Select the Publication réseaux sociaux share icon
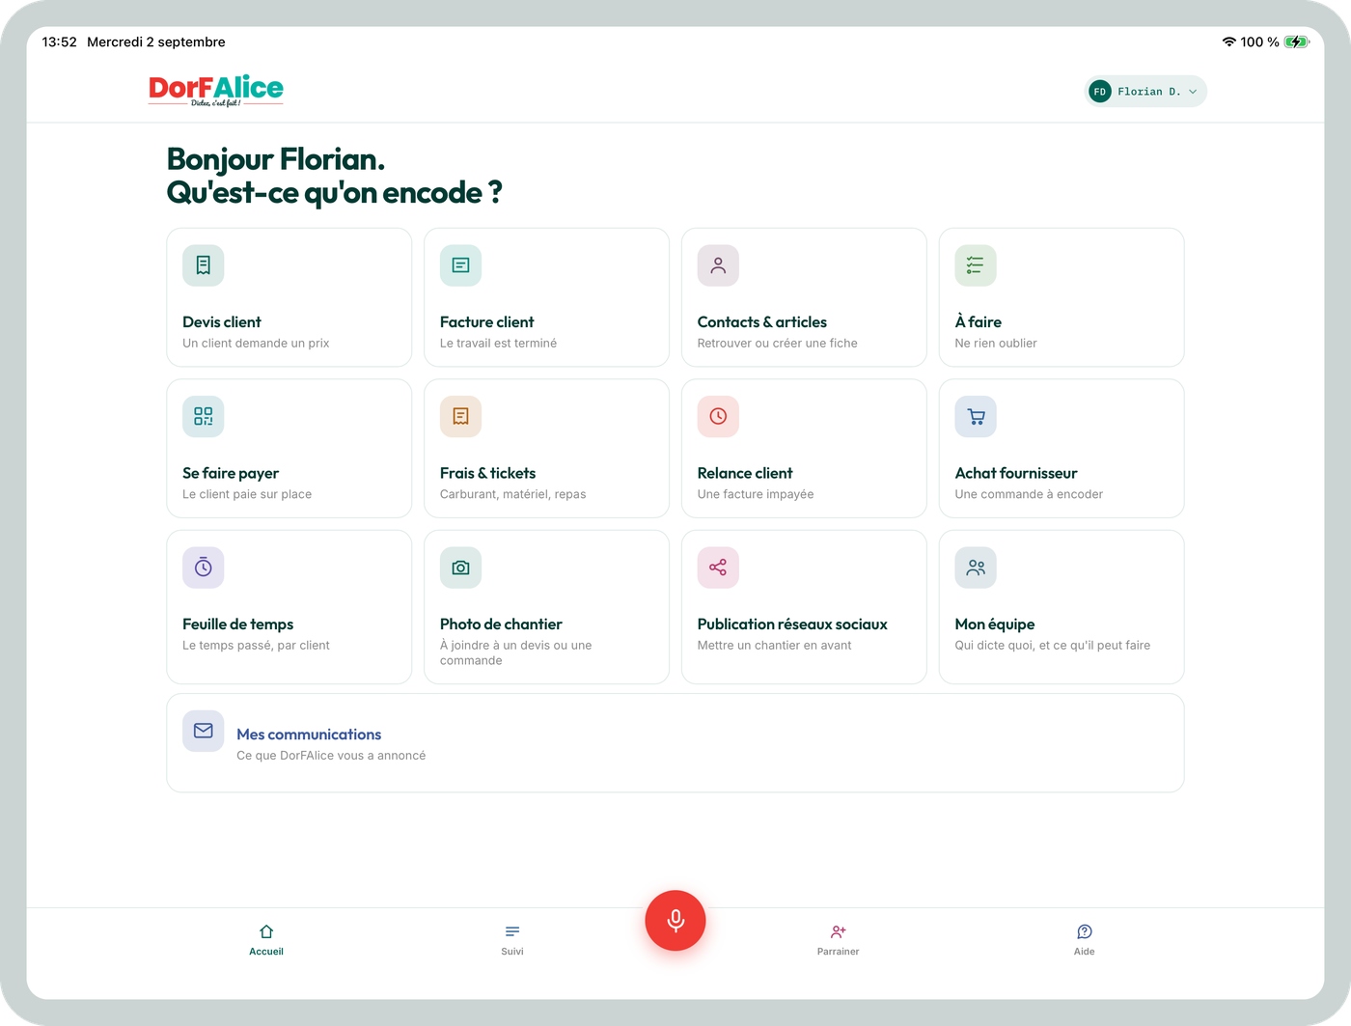The image size is (1351, 1026). (x=718, y=568)
